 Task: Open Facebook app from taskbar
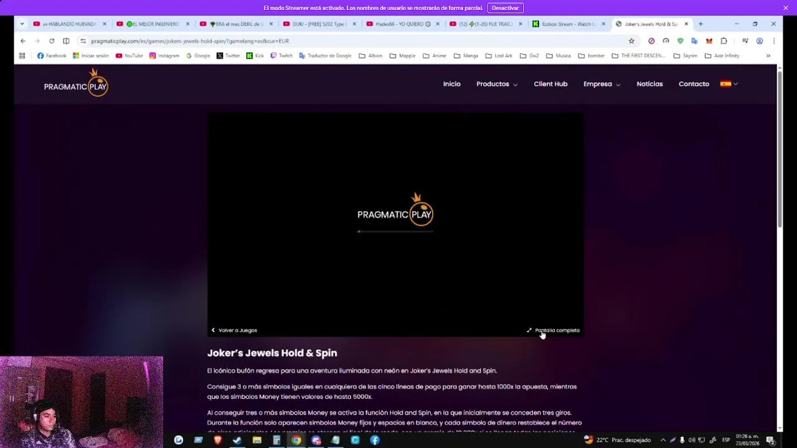(x=375, y=440)
